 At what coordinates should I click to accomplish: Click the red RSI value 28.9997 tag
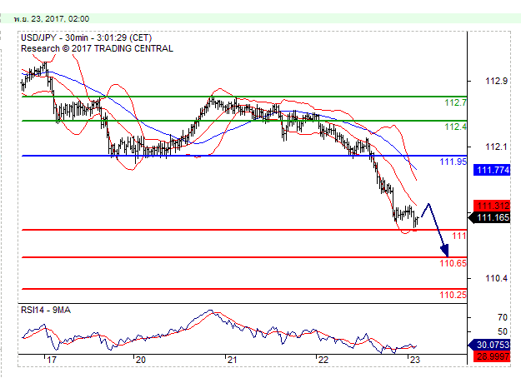(492, 356)
